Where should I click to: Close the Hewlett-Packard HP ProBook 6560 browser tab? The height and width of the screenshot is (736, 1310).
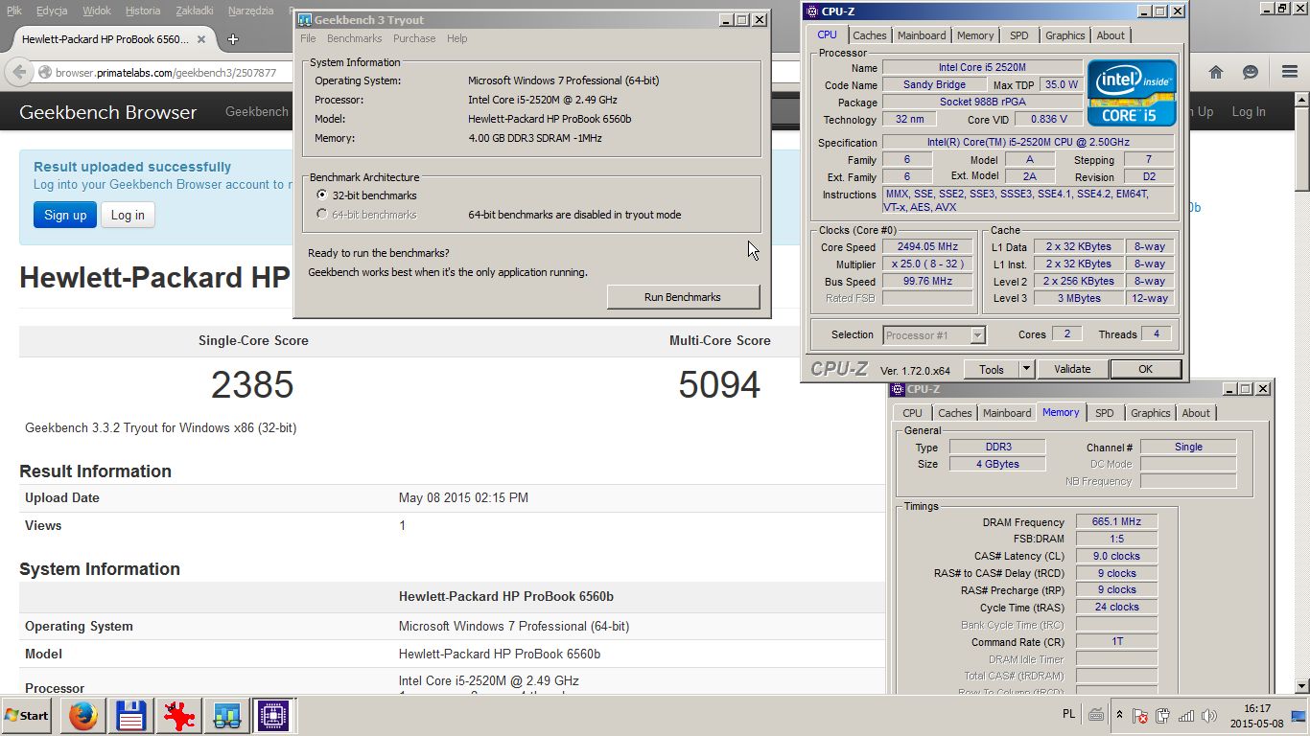tap(201, 39)
